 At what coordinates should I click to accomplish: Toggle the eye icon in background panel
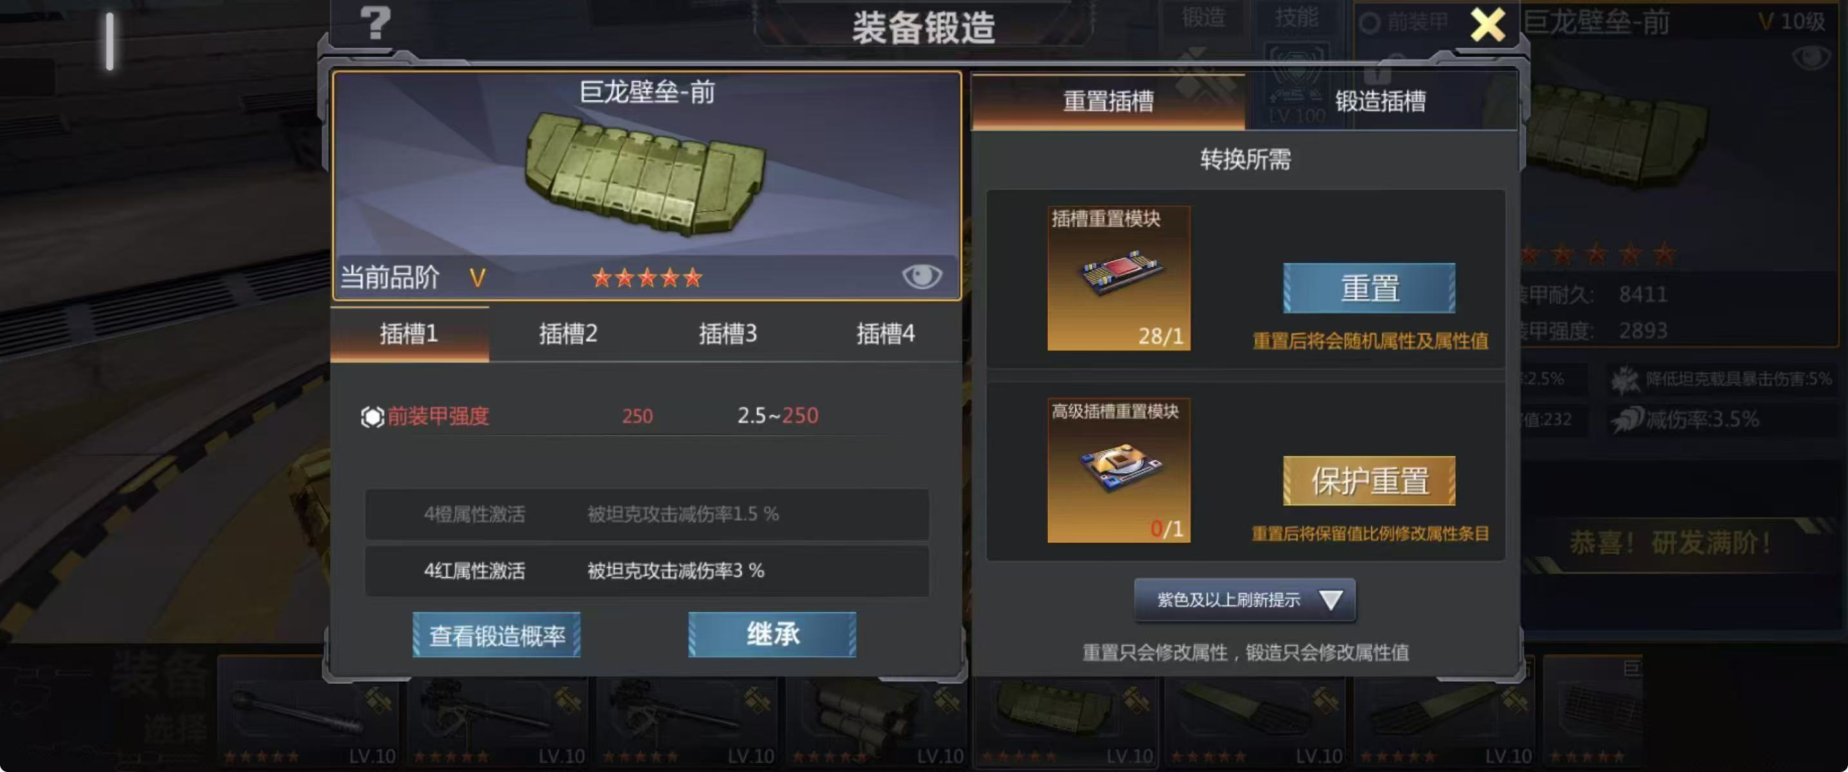(x=1811, y=57)
